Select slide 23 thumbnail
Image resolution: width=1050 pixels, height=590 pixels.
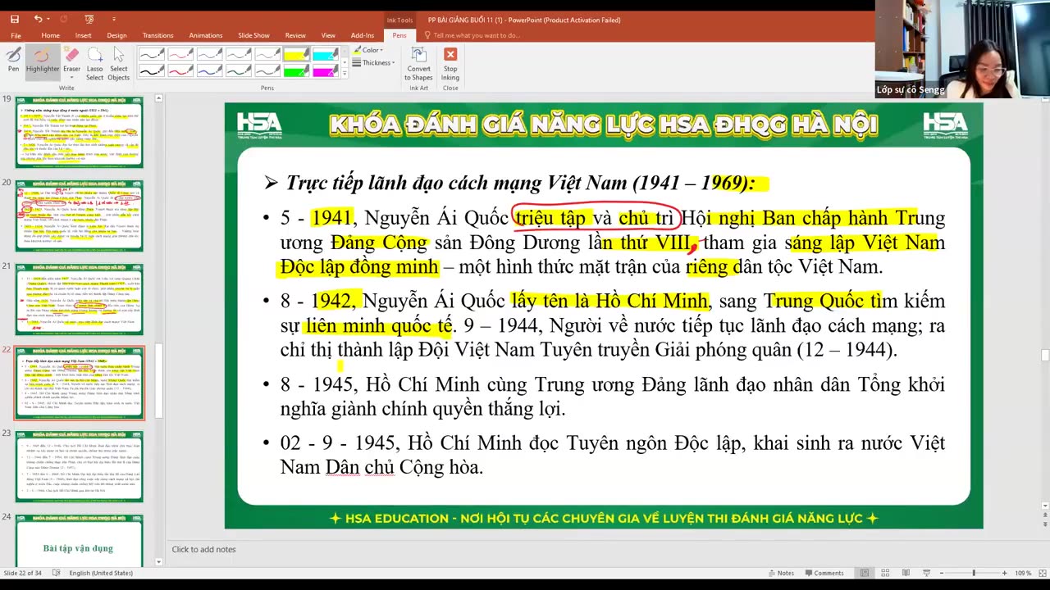(x=79, y=465)
